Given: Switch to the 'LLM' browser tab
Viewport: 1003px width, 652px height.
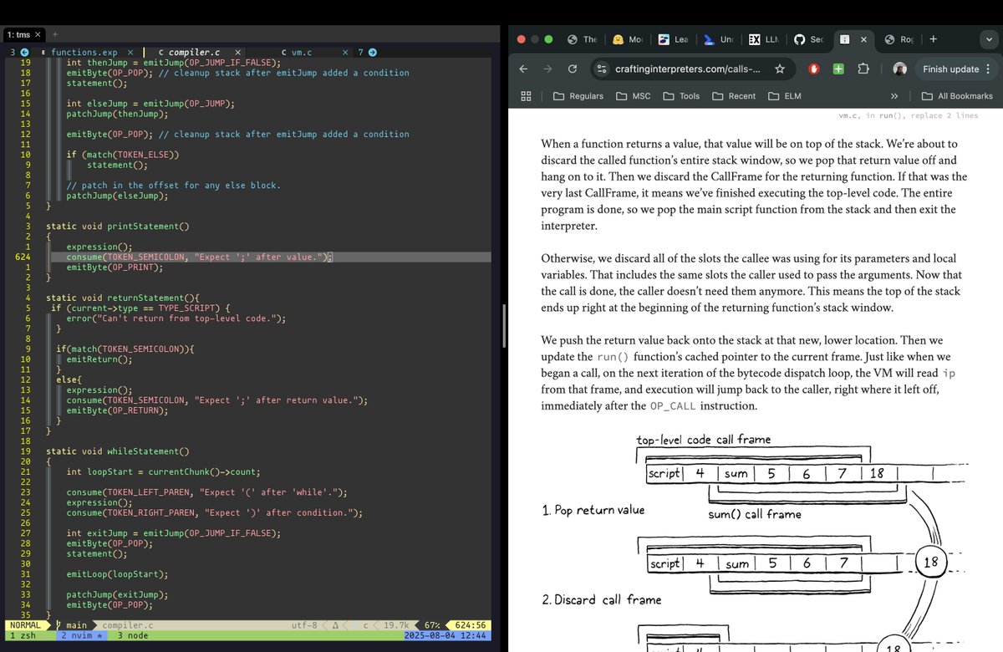Looking at the screenshot, I should [763, 39].
